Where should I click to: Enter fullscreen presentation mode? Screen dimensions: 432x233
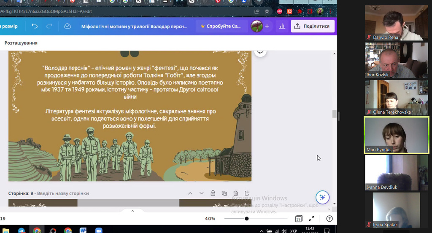coord(311,219)
